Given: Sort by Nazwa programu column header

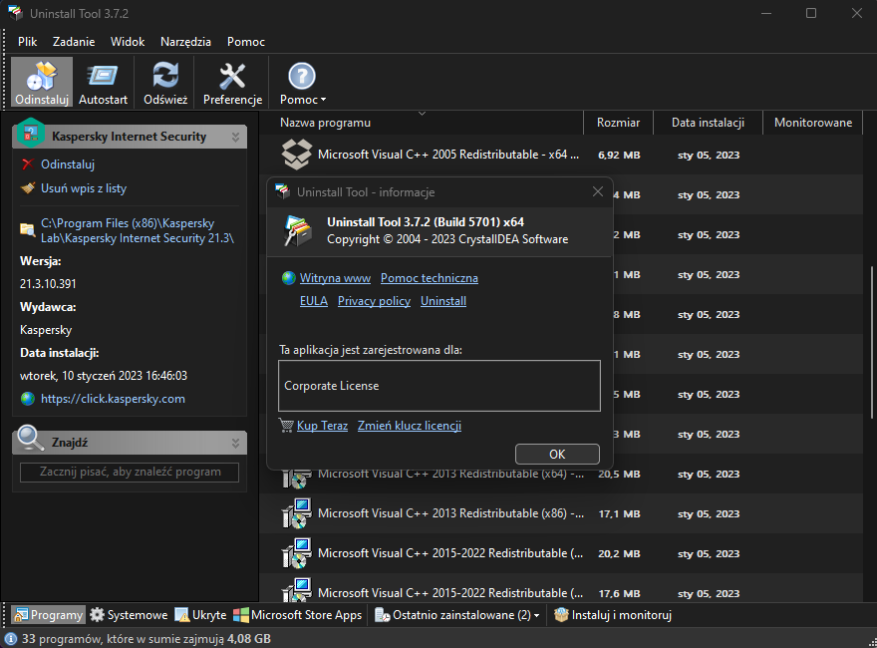Looking at the screenshot, I should click(x=421, y=123).
